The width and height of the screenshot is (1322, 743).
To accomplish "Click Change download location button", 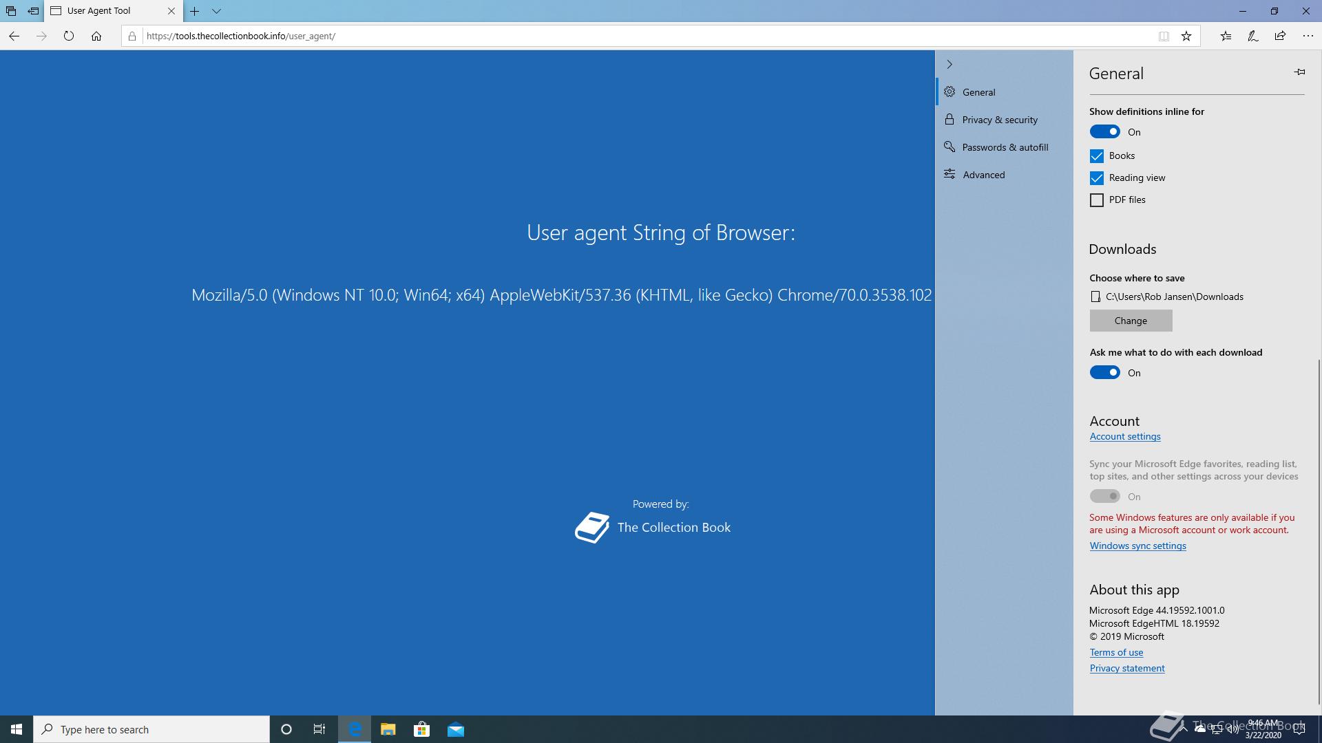I will pyautogui.click(x=1131, y=321).
